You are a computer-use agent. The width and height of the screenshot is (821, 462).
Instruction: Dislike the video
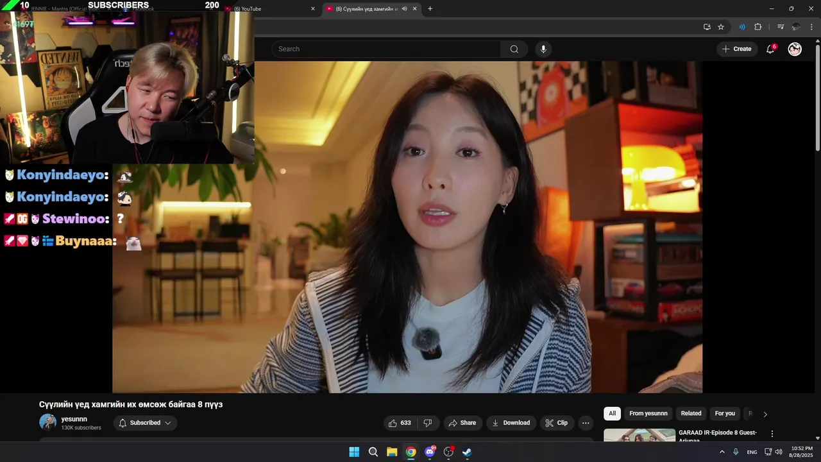427,423
